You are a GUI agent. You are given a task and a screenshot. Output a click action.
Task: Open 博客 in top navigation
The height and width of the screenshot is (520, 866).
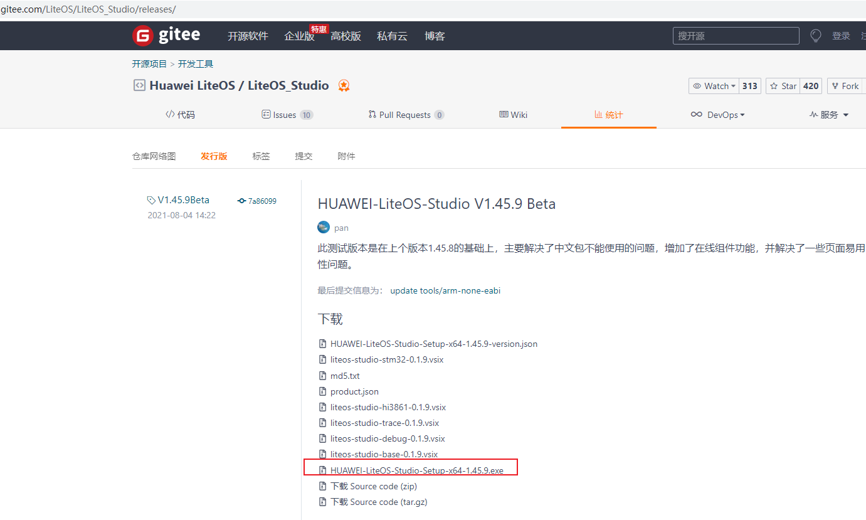click(435, 36)
